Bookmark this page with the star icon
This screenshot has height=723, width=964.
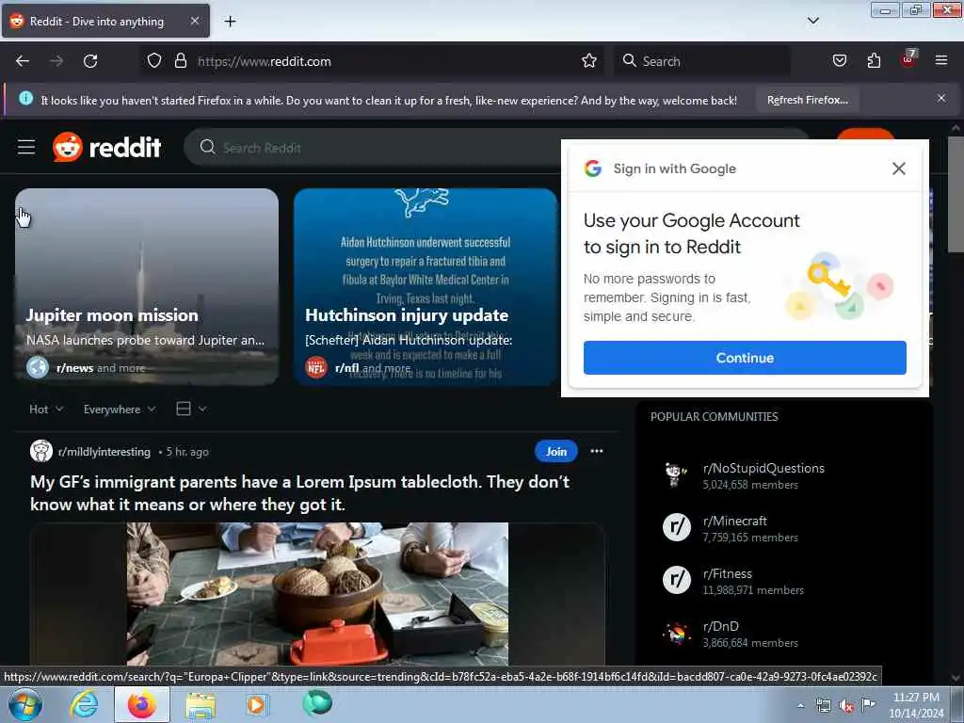click(589, 61)
